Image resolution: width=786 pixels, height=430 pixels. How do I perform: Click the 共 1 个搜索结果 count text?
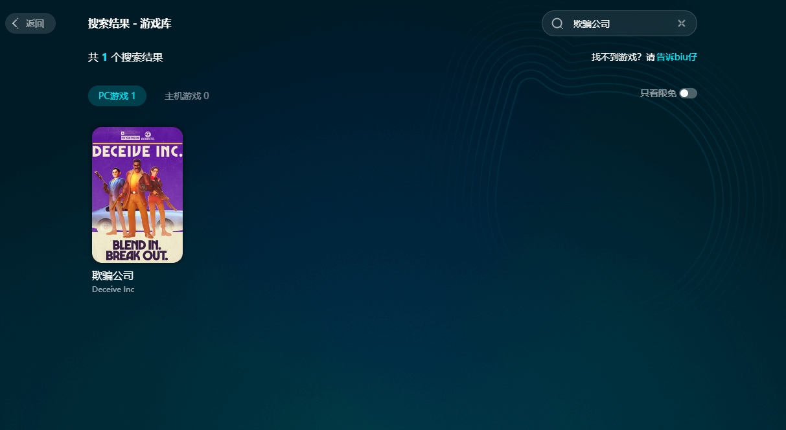pos(126,58)
